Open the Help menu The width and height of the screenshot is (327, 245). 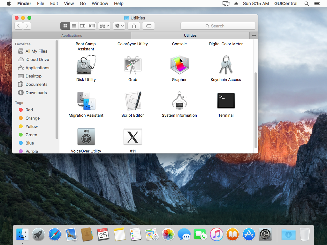point(119,4)
